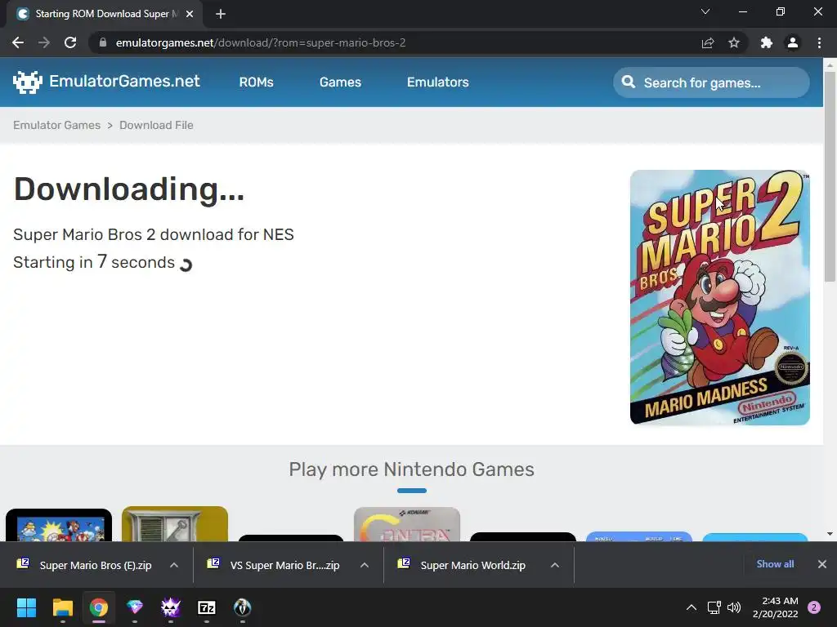
Task: Click the forward navigation arrow
Action: (x=44, y=42)
